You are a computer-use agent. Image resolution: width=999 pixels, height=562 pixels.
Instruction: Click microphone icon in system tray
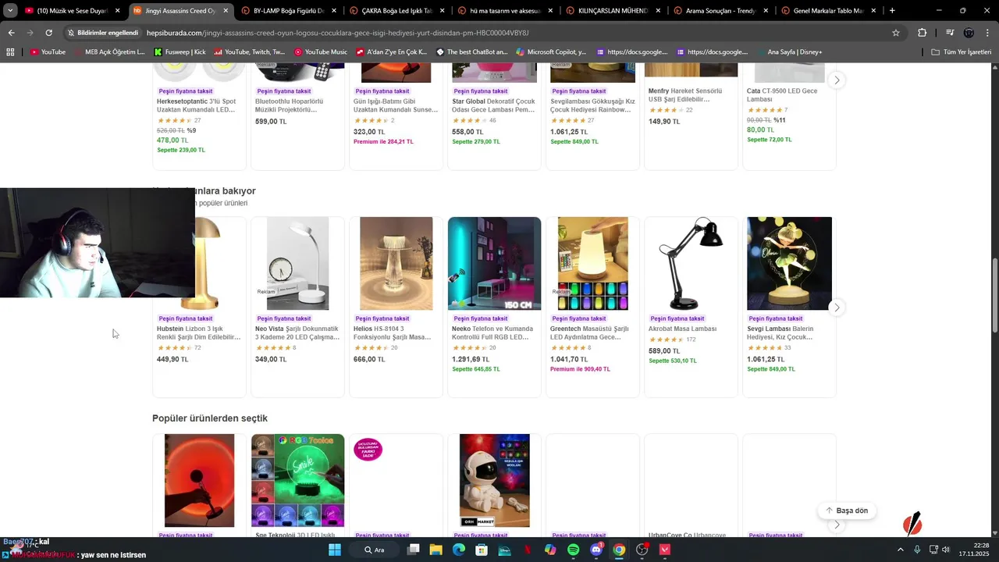(x=917, y=550)
